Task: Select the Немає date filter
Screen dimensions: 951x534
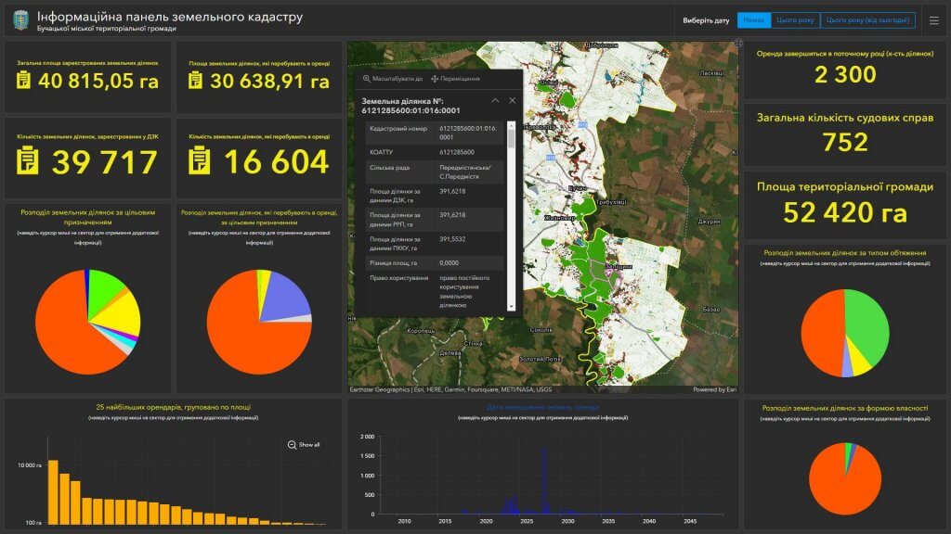Action: [x=754, y=20]
